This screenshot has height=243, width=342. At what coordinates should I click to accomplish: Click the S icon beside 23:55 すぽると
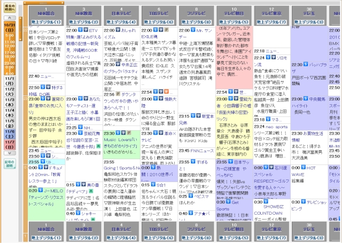(193, 161)
